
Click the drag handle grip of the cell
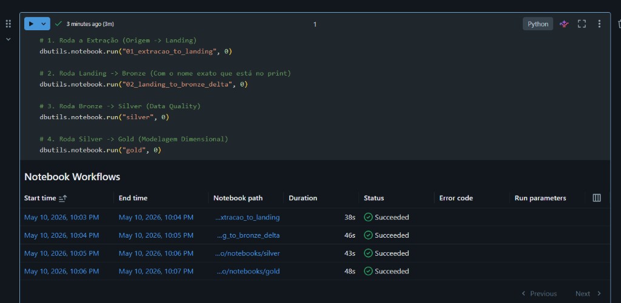tap(8, 24)
